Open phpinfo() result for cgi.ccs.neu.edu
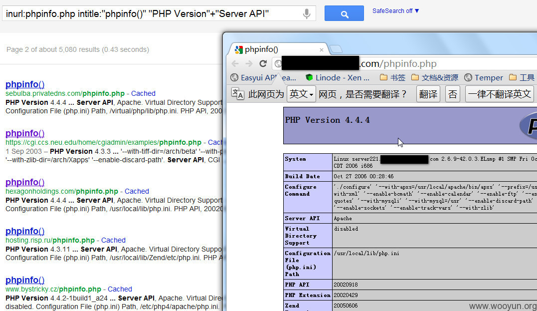This screenshot has width=537, height=311. [x=25, y=133]
